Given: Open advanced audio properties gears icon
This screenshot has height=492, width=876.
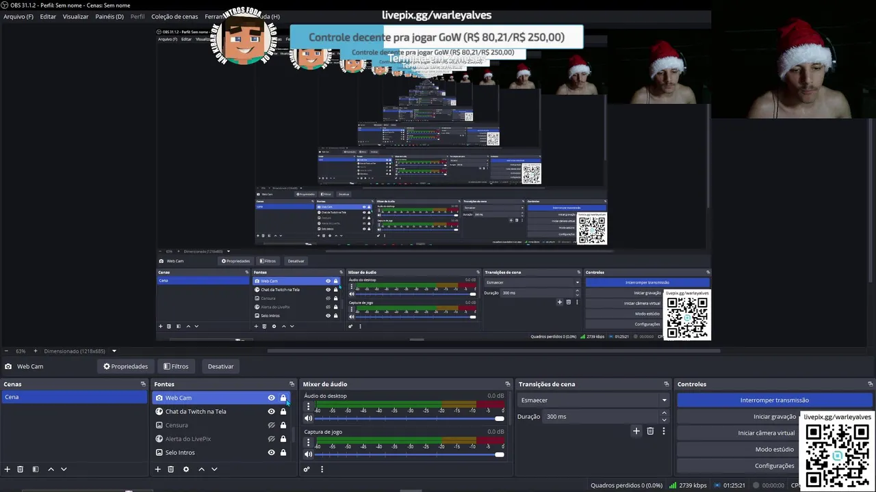Looking at the screenshot, I should (x=307, y=469).
